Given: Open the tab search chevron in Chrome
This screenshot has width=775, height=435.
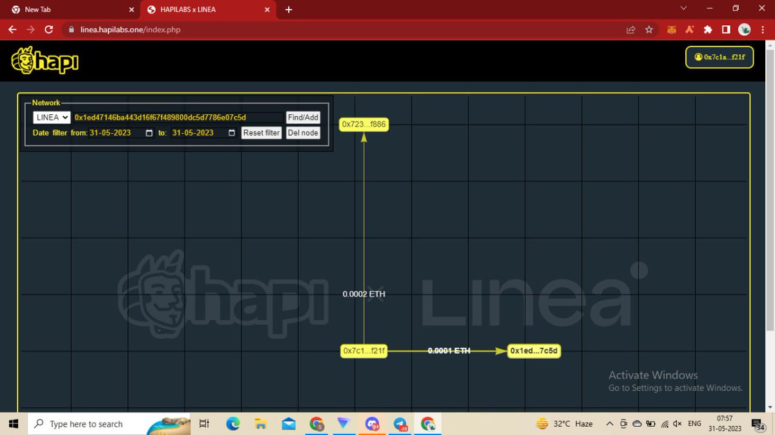Looking at the screenshot, I should (x=684, y=8).
